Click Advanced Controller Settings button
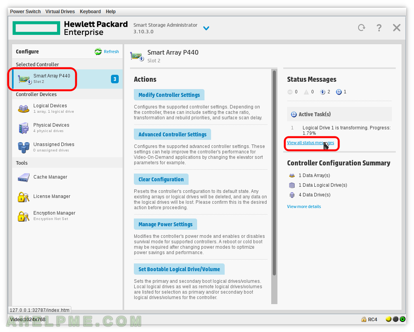The width and height of the screenshot is (414, 332). point(172,134)
